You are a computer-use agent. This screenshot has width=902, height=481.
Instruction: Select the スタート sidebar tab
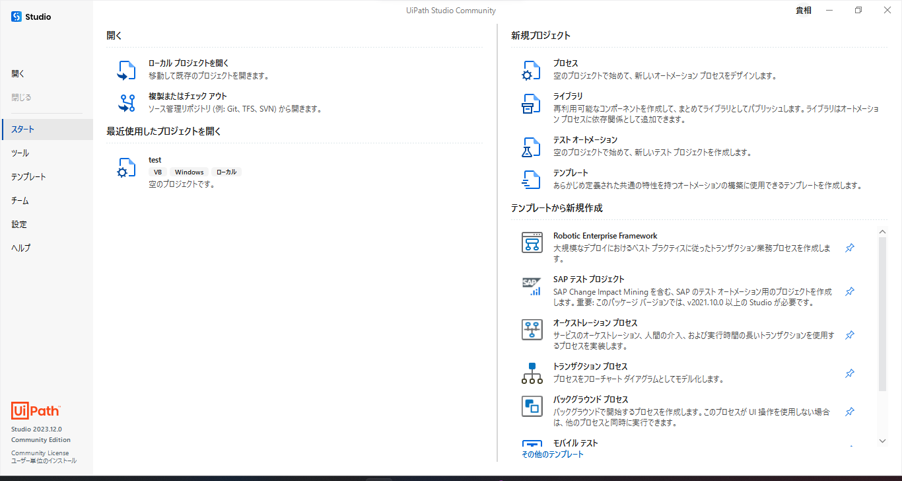(x=46, y=129)
